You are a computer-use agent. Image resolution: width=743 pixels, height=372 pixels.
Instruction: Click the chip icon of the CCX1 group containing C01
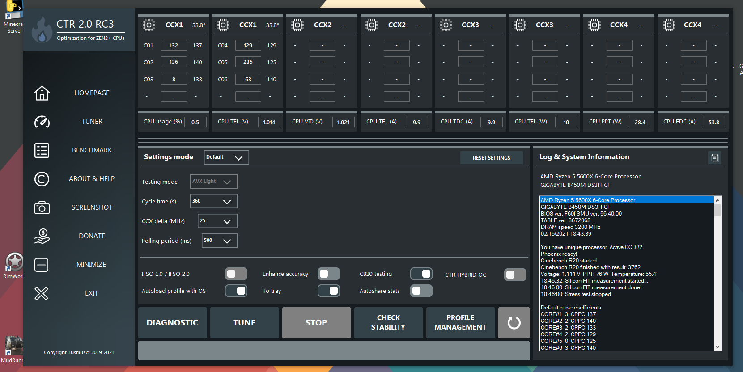pyautogui.click(x=149, y=25)
